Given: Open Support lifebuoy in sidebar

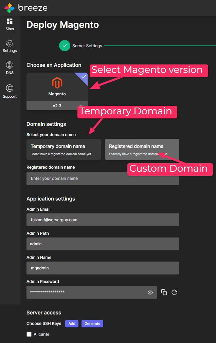Looking at the screenshot, I should [10, 92].
